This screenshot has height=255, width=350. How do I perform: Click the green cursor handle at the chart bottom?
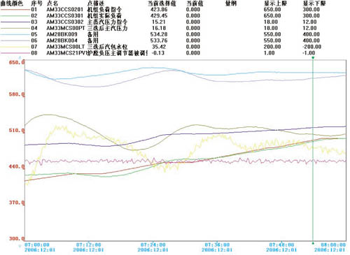(313, 243)
